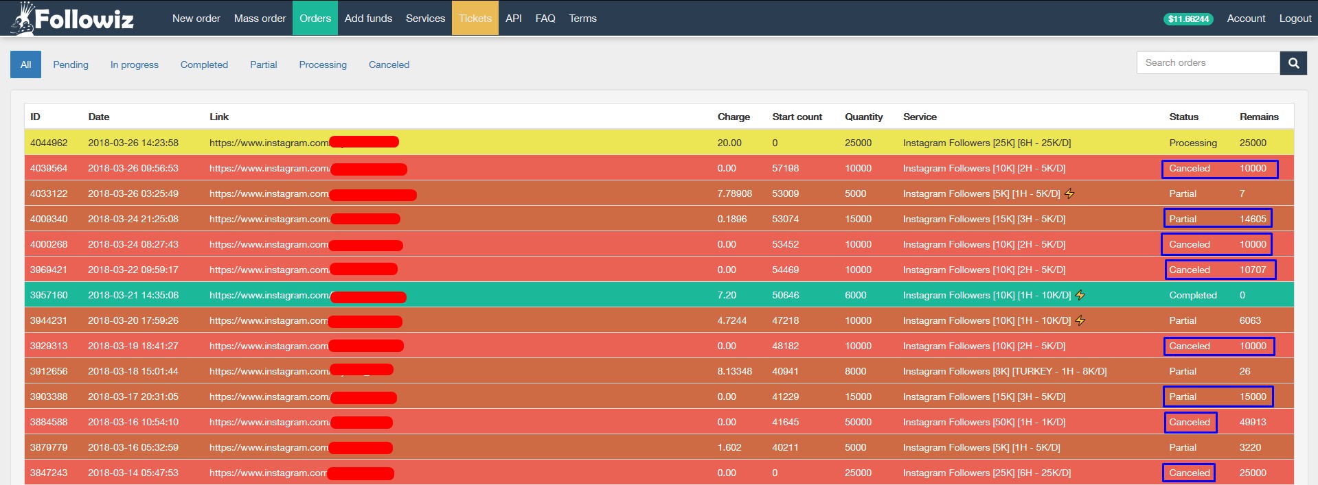This screenshot has height=485, width=1318.
Task: Open Instagram link of order 3903388
Action: 303,397
